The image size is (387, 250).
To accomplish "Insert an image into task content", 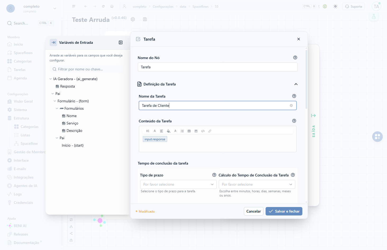I will (196, 131).
